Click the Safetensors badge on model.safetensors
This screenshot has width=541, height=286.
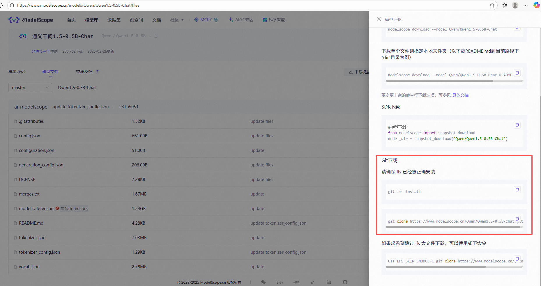(74, 209)
